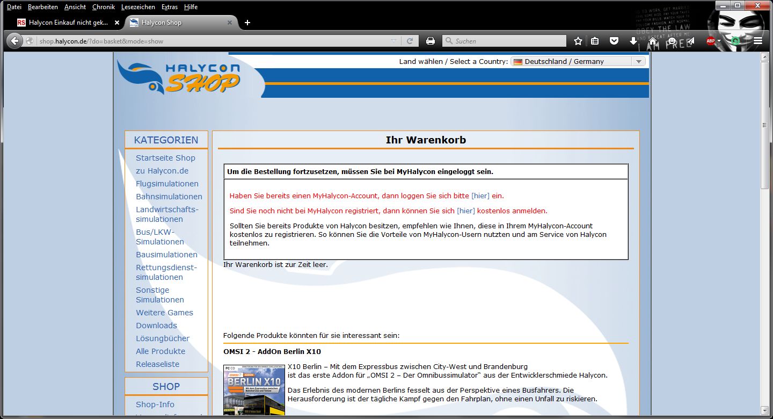Open the Bearbeiten menu

(43, 7)
